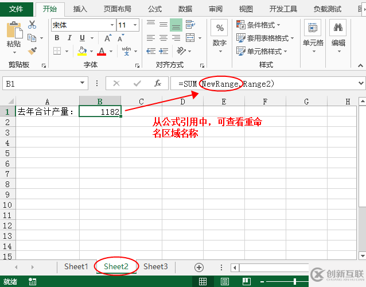This screenshot has height=287, width=366.
Task: Expand the formula bar
Action: coord(361,83)
